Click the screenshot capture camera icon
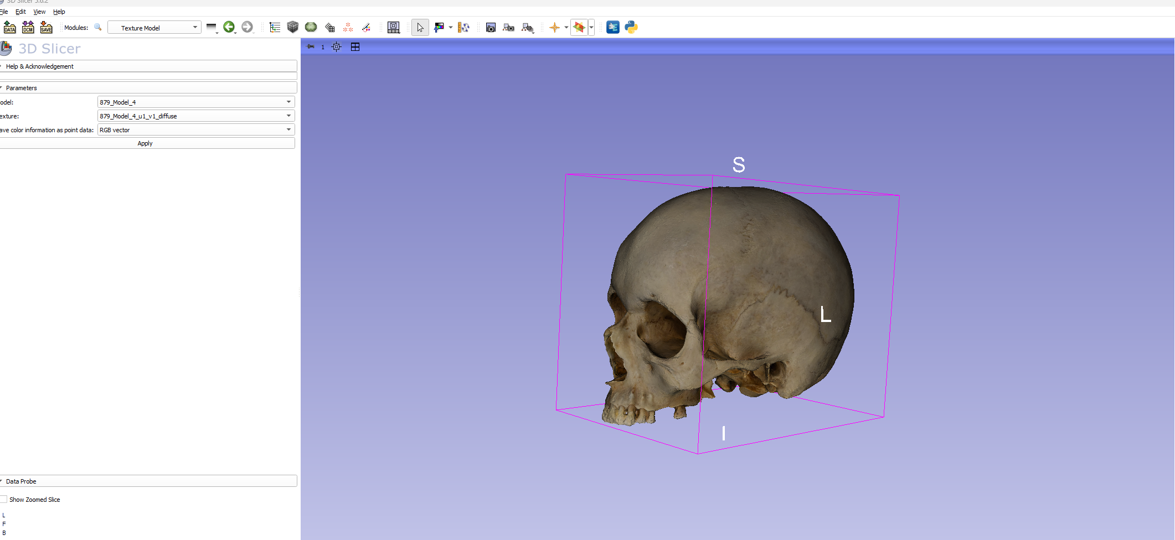 [490, 28]
